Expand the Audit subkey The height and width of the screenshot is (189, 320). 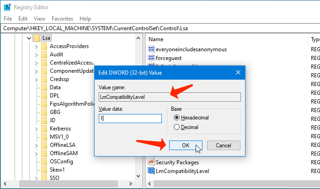(36, 54)
